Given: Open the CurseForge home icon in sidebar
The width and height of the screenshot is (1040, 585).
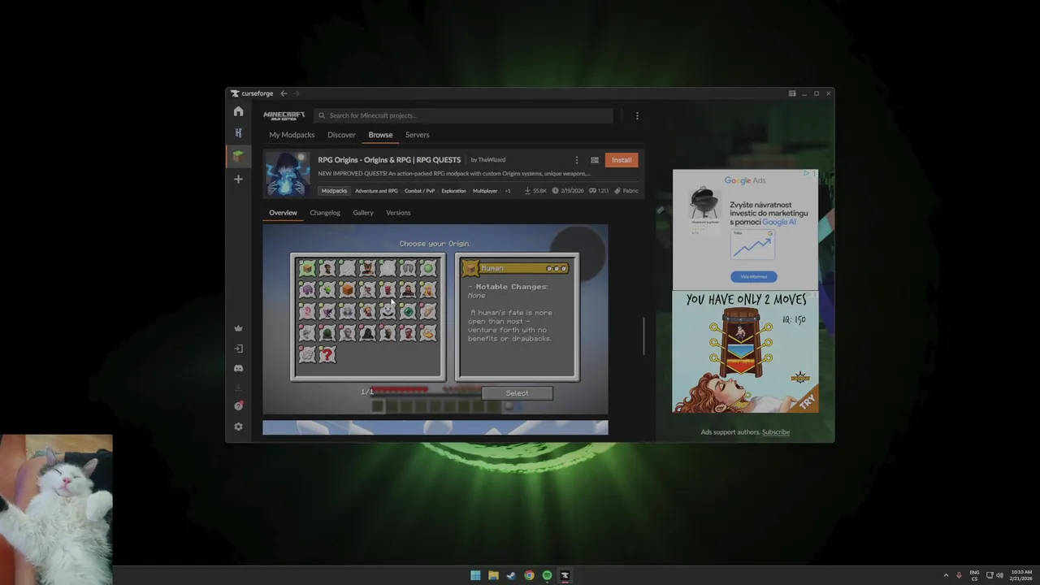Looking at the screenshot, I should (238, 111).
